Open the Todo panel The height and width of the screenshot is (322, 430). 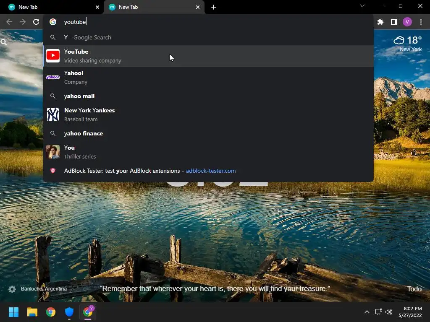[414, 289]
